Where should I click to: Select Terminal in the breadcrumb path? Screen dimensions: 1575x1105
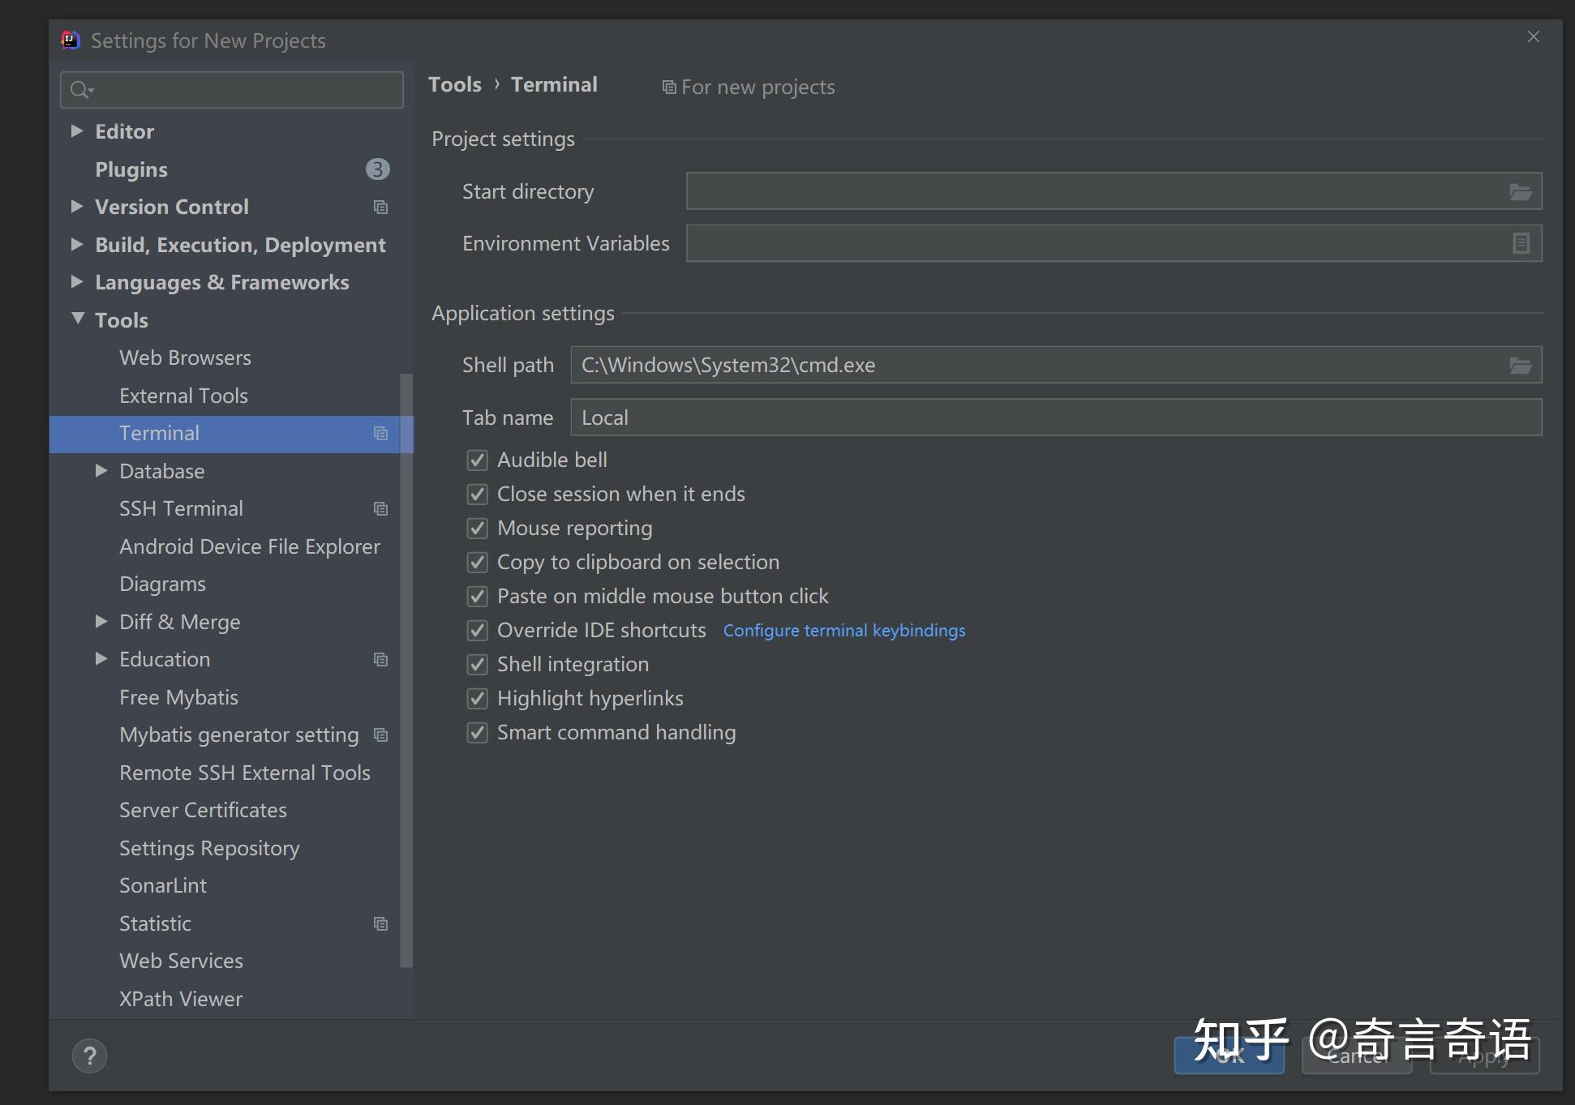(x=554, y=84)
